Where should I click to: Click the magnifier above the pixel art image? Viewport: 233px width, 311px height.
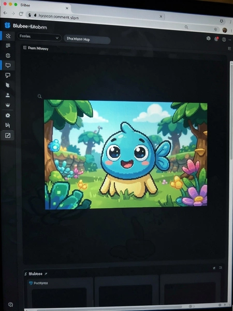point(40,96)
